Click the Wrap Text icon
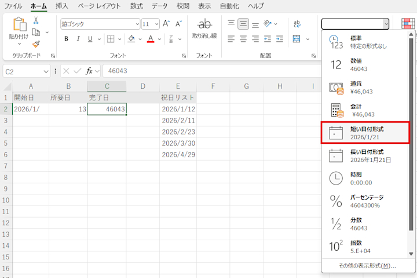Image resolution: width=417 pixels, height=278 pixels. (x=297, y=24)
